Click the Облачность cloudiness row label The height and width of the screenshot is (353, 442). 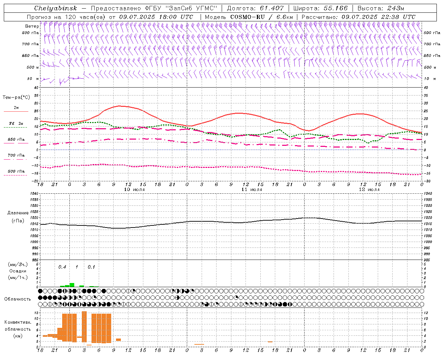tap(18, 299)
